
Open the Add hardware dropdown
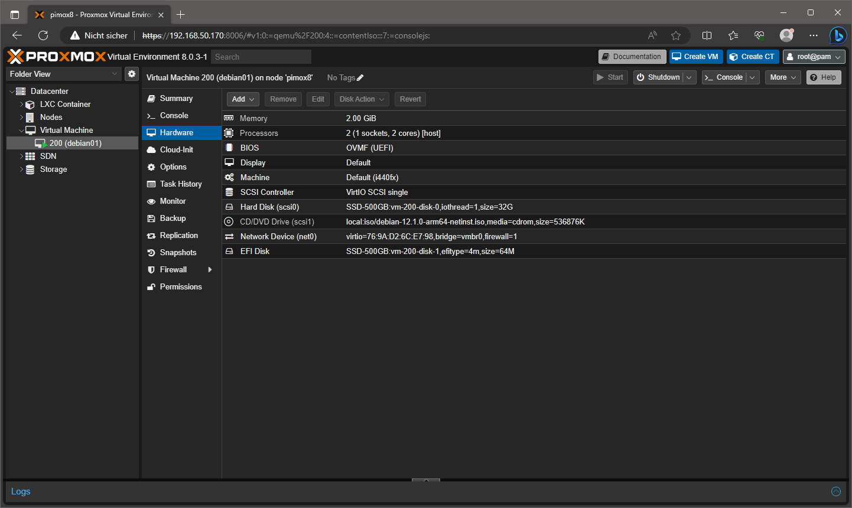[243, 99]
